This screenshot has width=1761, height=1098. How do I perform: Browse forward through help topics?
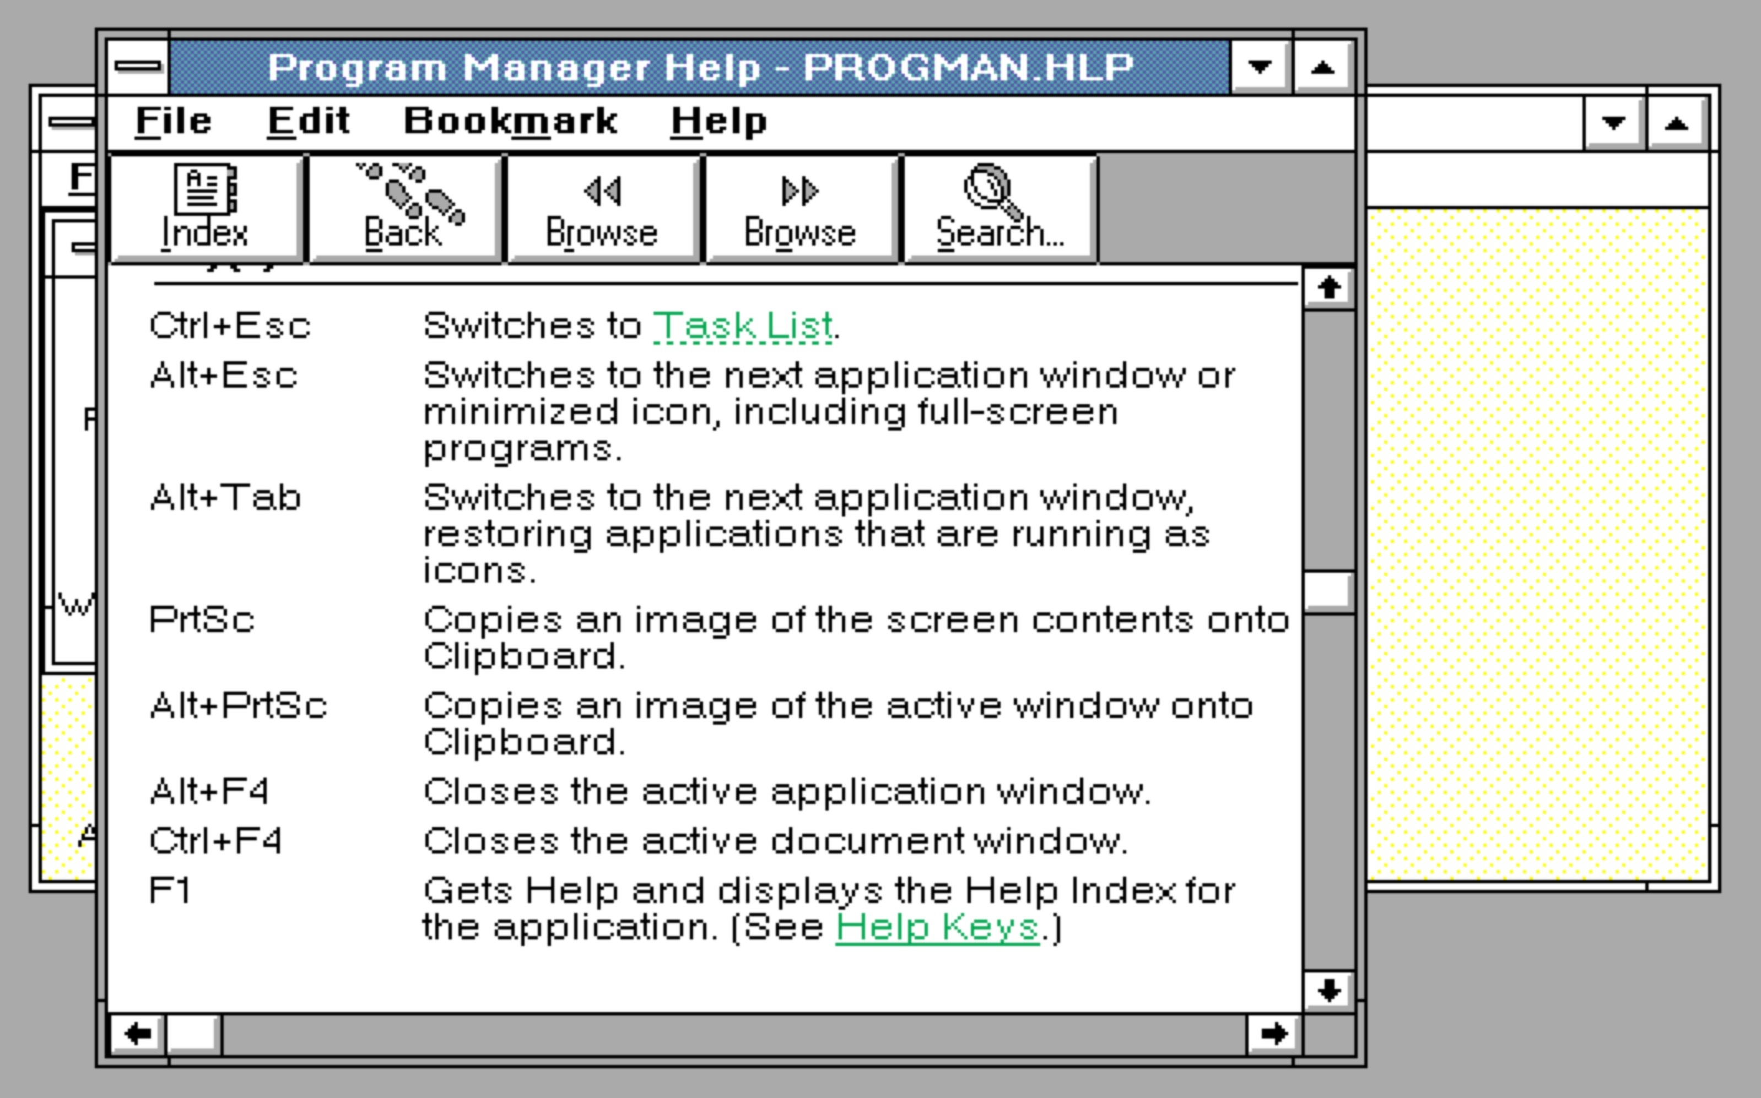point(800,207)
